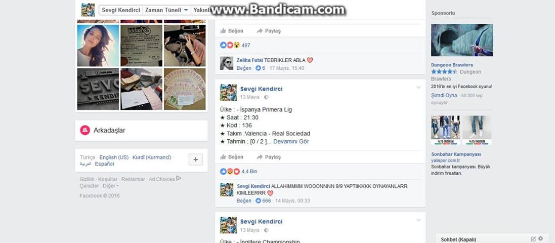Open the Arkadaşlar friends section icon
Screen dimensions: 555x243
[85, 130]
